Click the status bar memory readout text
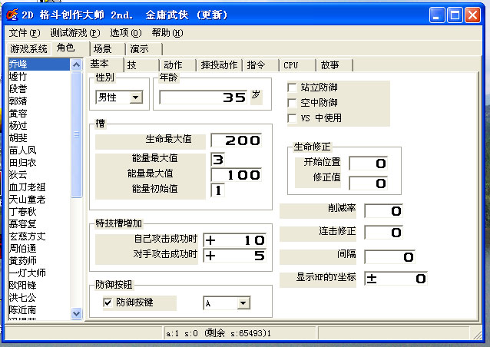 click(x=218, y=334)
